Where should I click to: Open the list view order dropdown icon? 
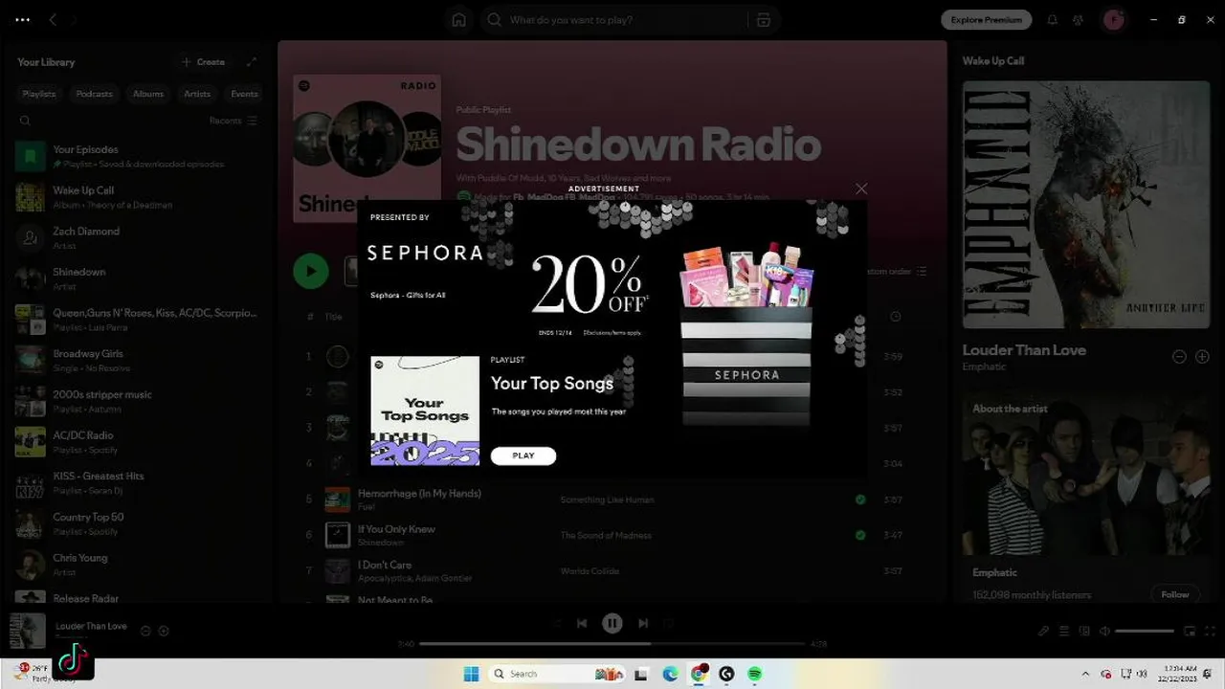[x=922, y=272]
